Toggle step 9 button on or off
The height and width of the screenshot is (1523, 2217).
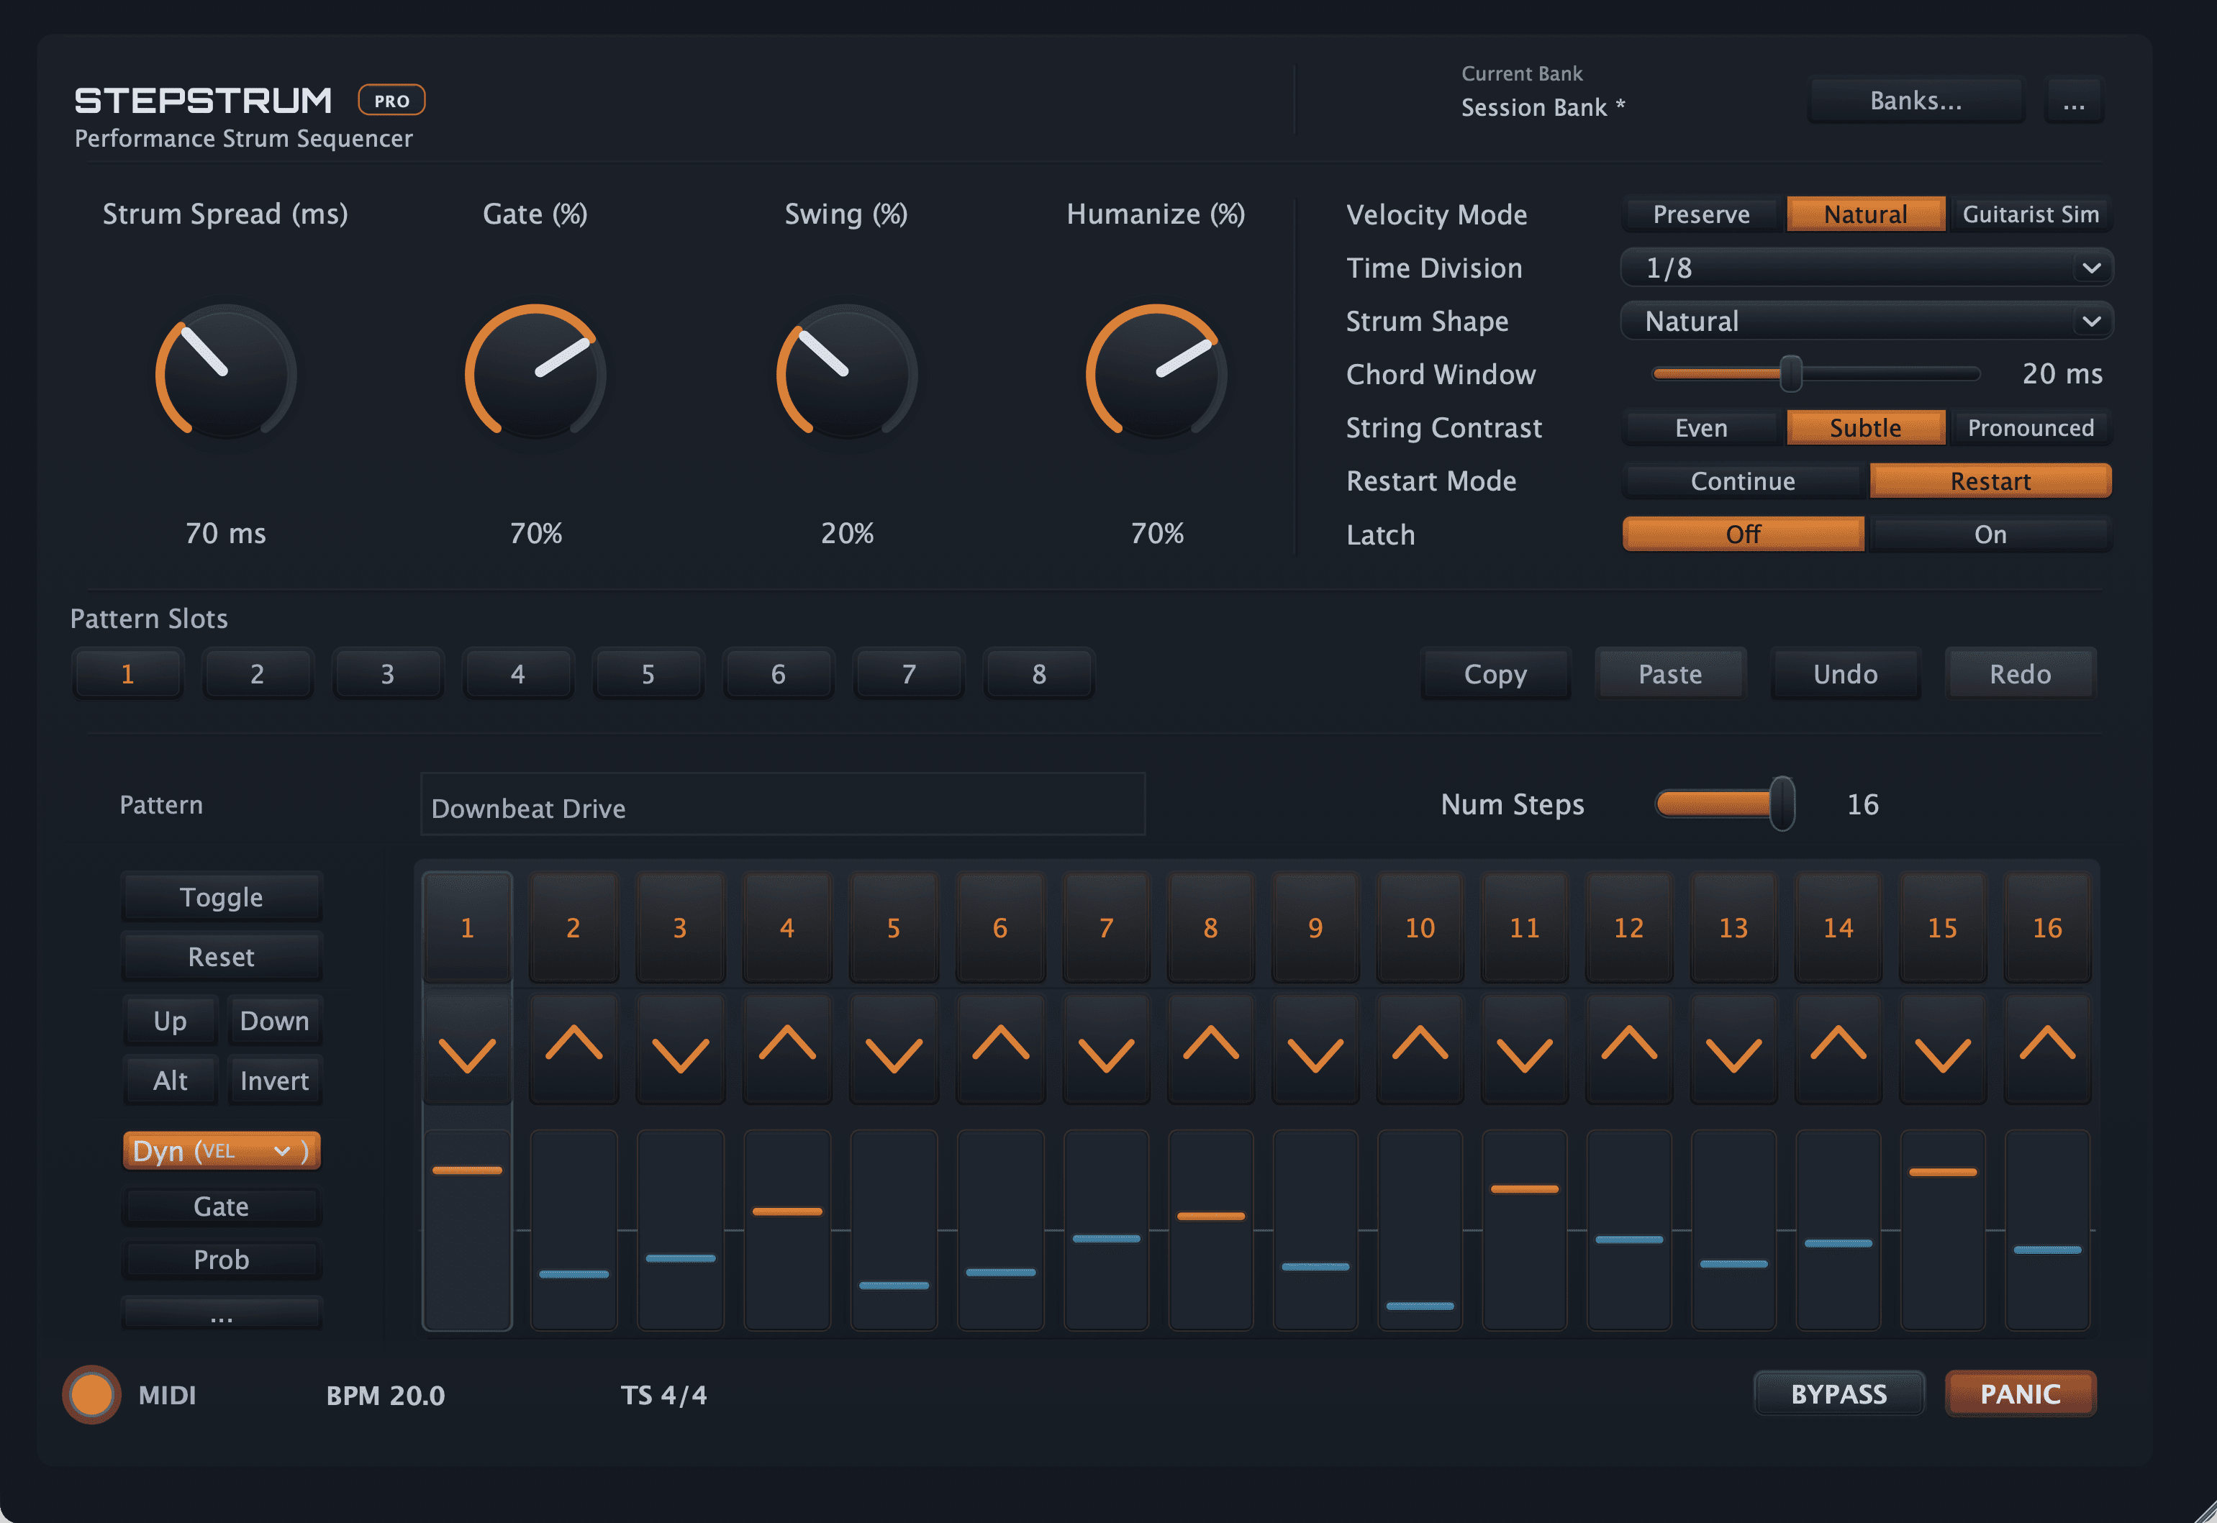point(1315,927)
